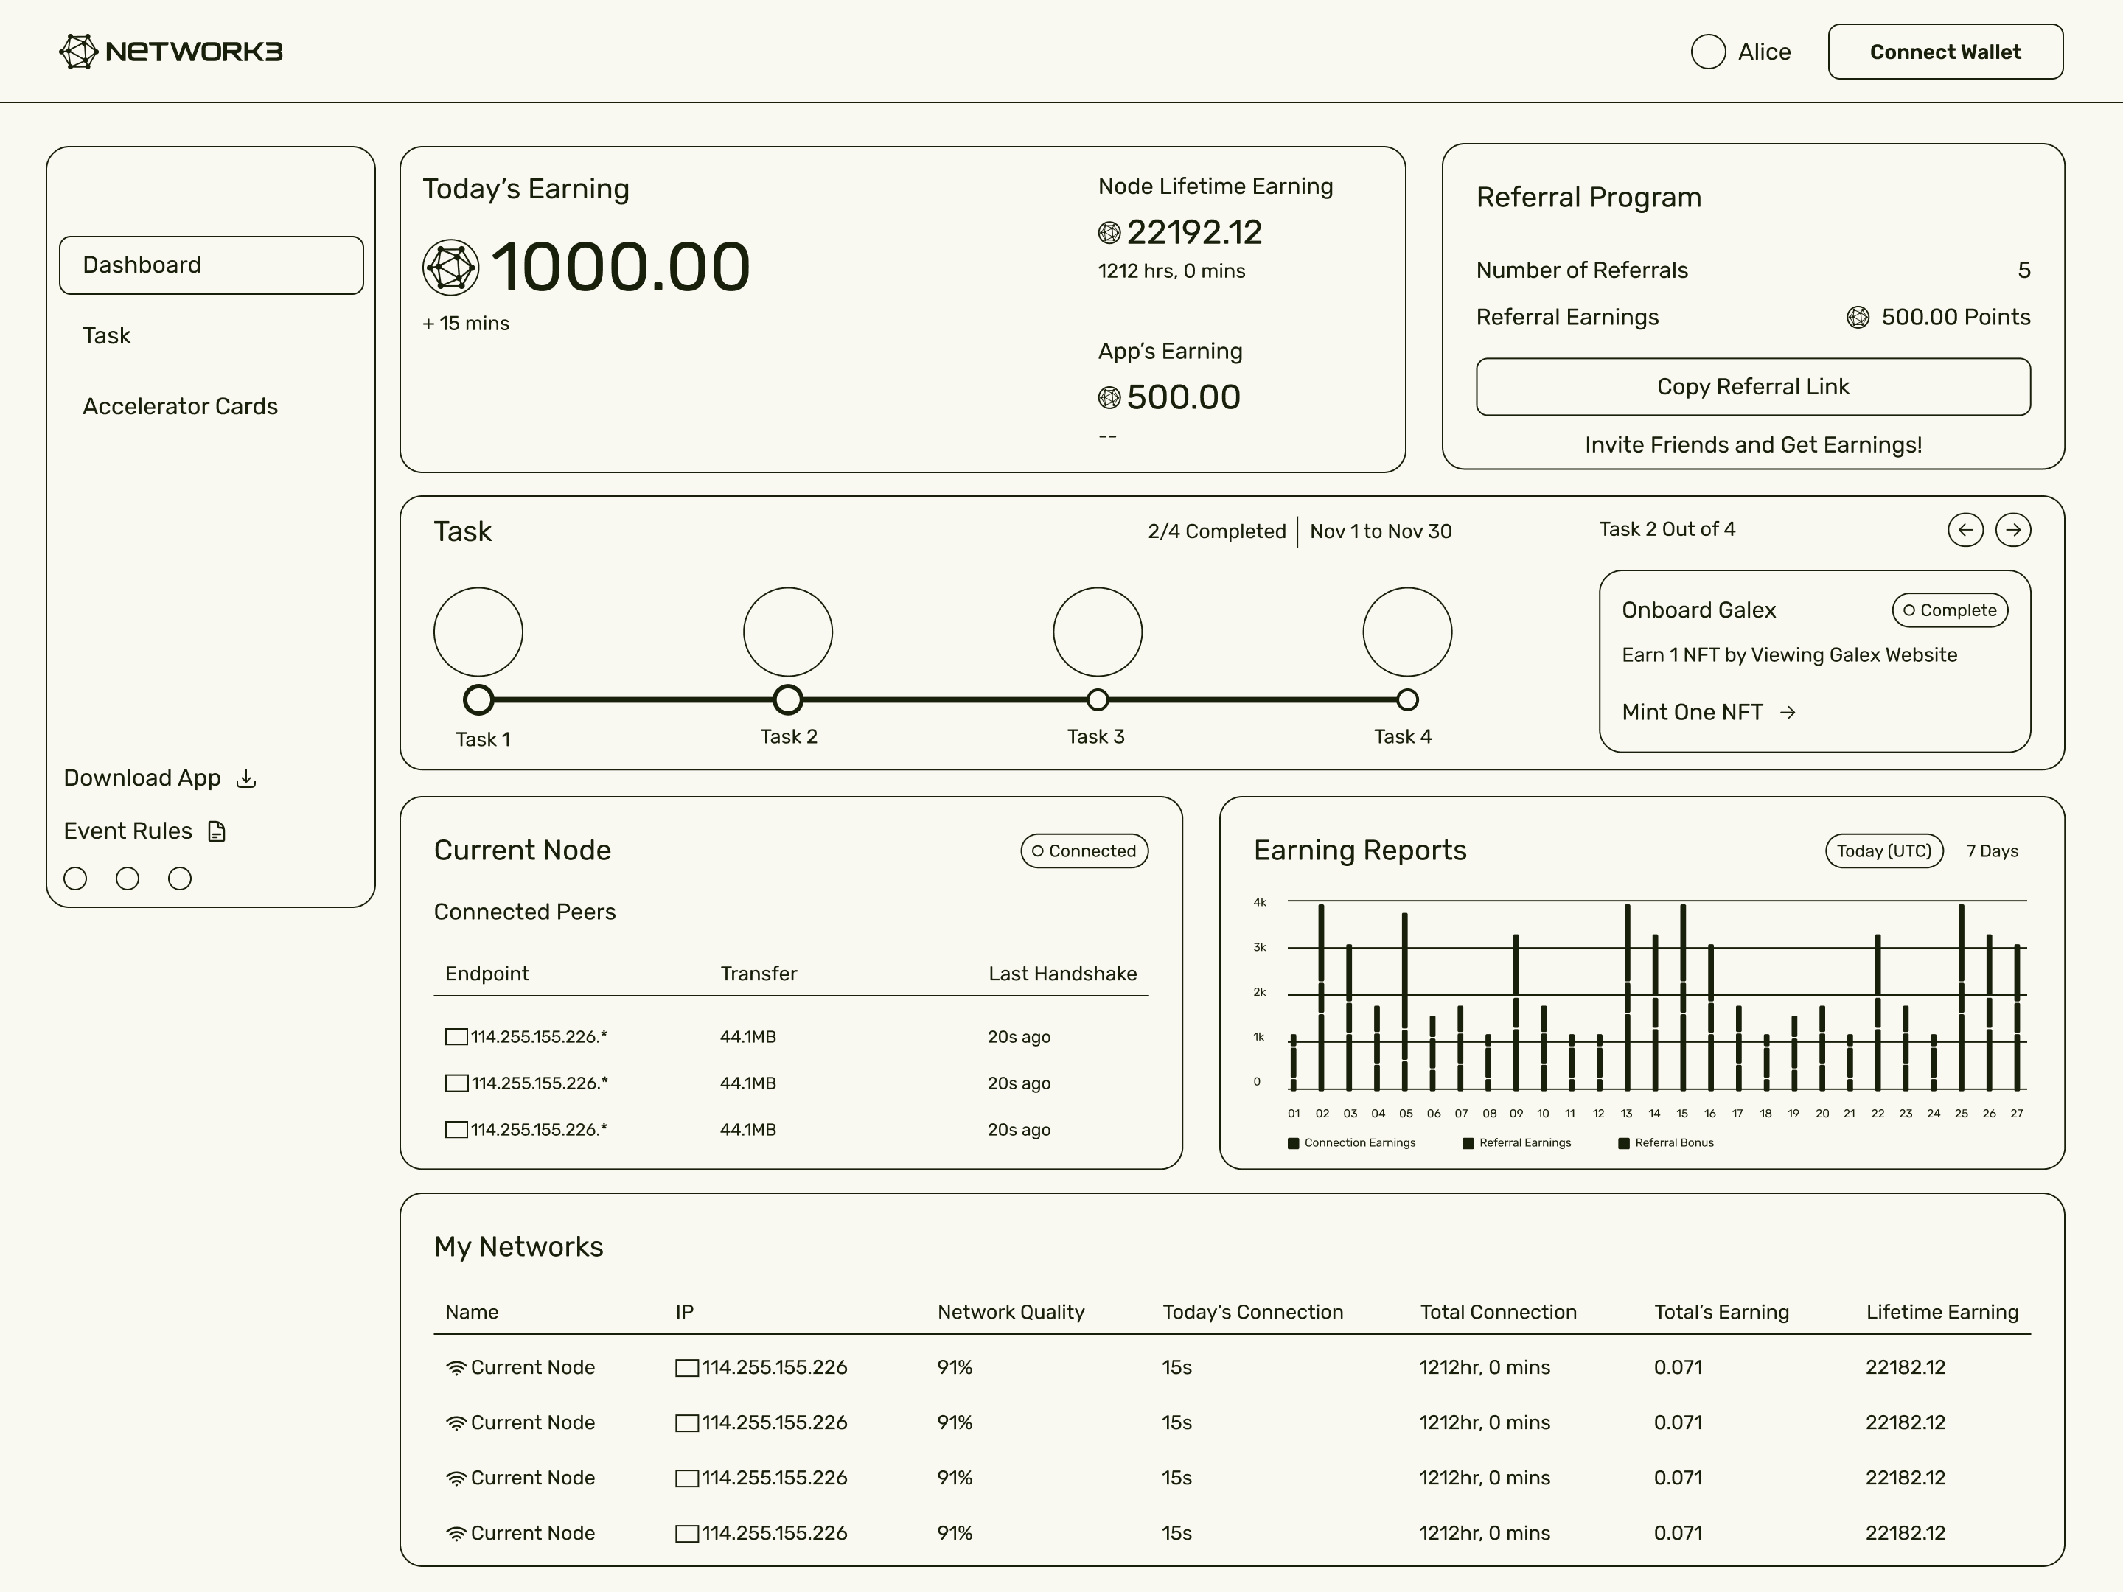Select the Task 3 marker on the progress line
Image resolution: width=2123 pixels, height=1592 pixels.
click(1097, 699)
